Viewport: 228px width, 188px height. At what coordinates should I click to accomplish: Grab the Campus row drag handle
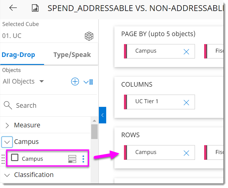[x=3, y=159]
